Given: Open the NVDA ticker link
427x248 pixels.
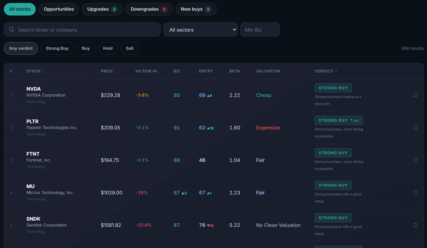Looking at the screenshot, I should [34, 89].
